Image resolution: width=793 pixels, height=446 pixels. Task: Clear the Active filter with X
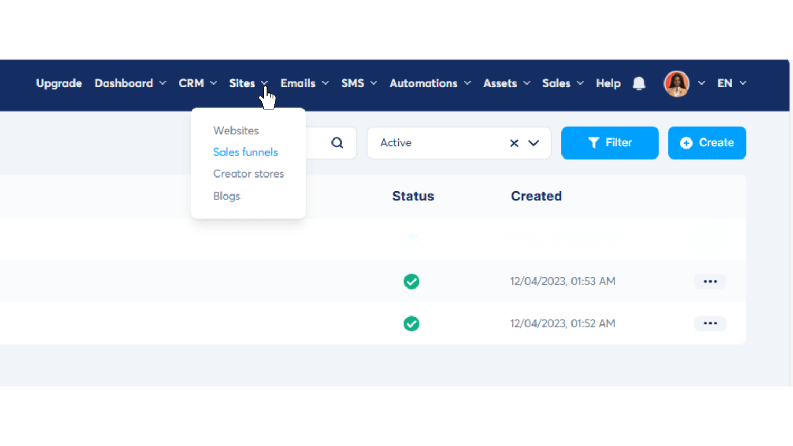pos(514,143)
